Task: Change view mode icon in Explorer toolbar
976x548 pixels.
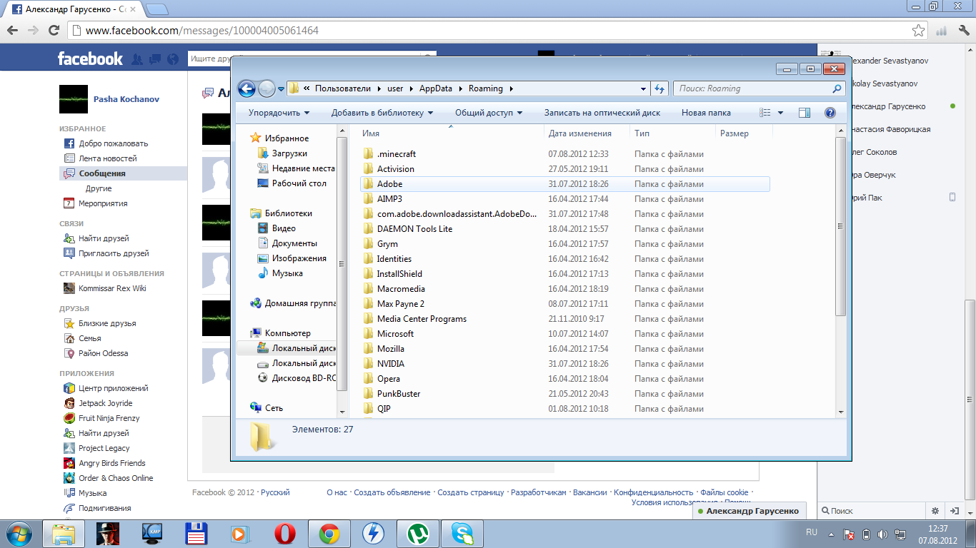Action: [x=765, y=113]
